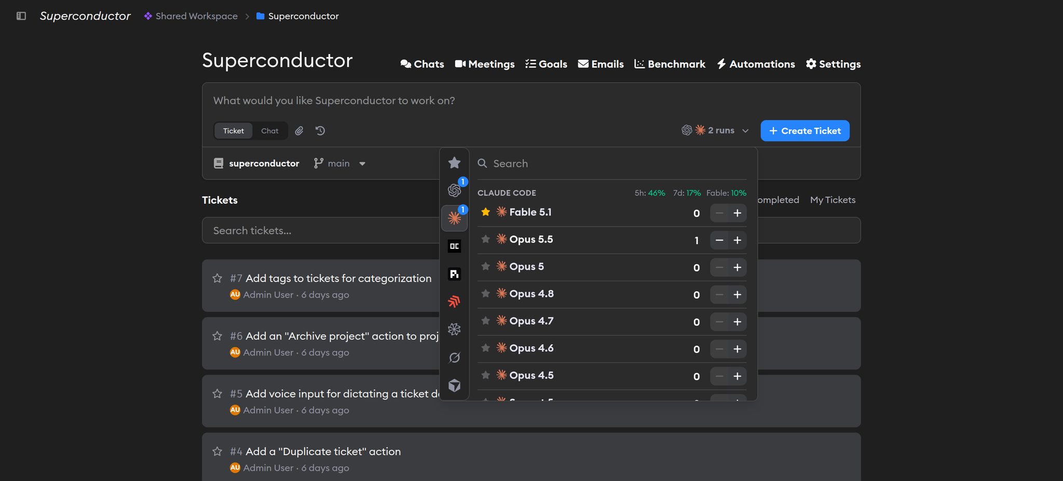
Task: Click the Create Ticket button
Action: coord(805,131)
